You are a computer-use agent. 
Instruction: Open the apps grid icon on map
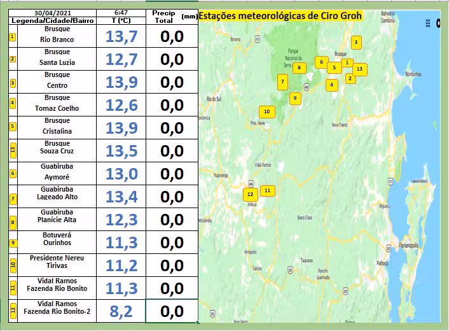[x=426, y=22]
